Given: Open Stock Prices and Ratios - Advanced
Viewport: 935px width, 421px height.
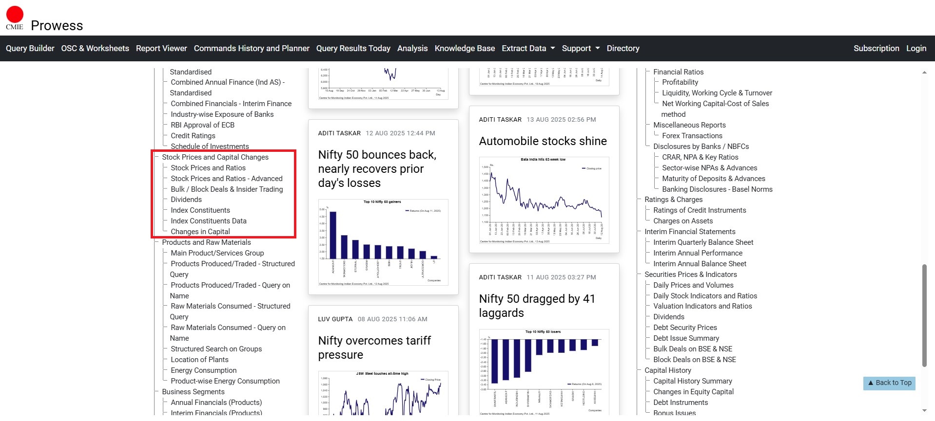Looking at the screenshot, I should pos(226,179).
